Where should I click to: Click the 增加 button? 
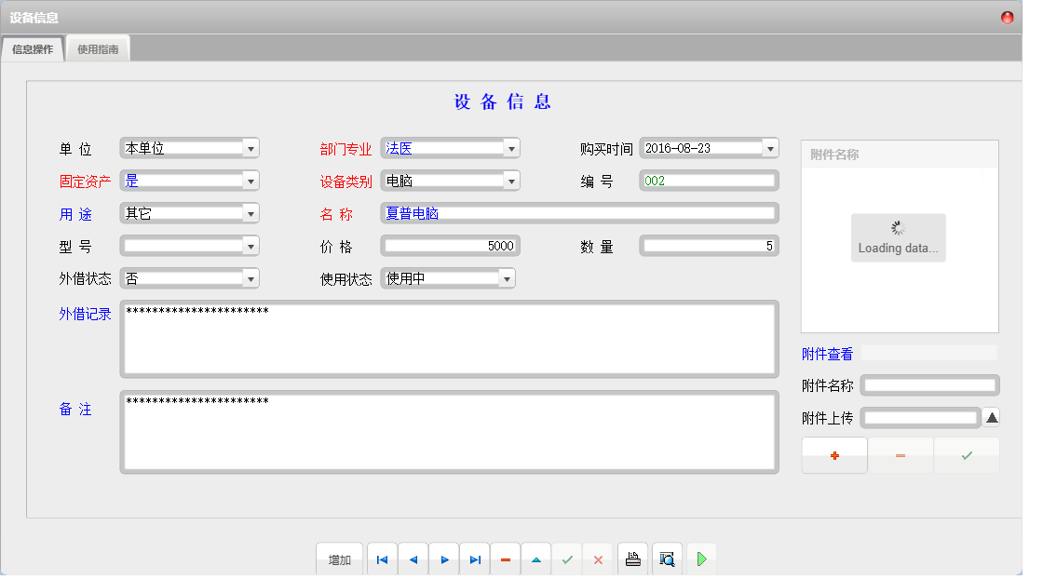point(339,559)
